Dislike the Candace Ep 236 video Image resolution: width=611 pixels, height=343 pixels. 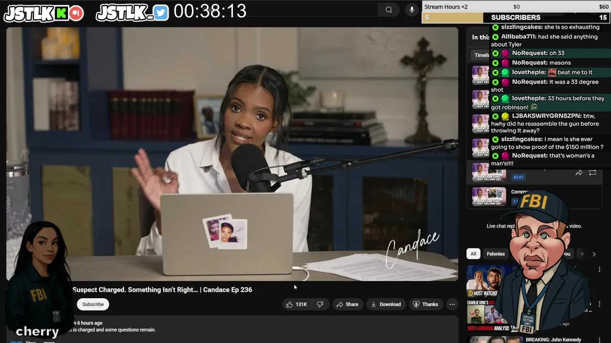click(x=320, y=304)
